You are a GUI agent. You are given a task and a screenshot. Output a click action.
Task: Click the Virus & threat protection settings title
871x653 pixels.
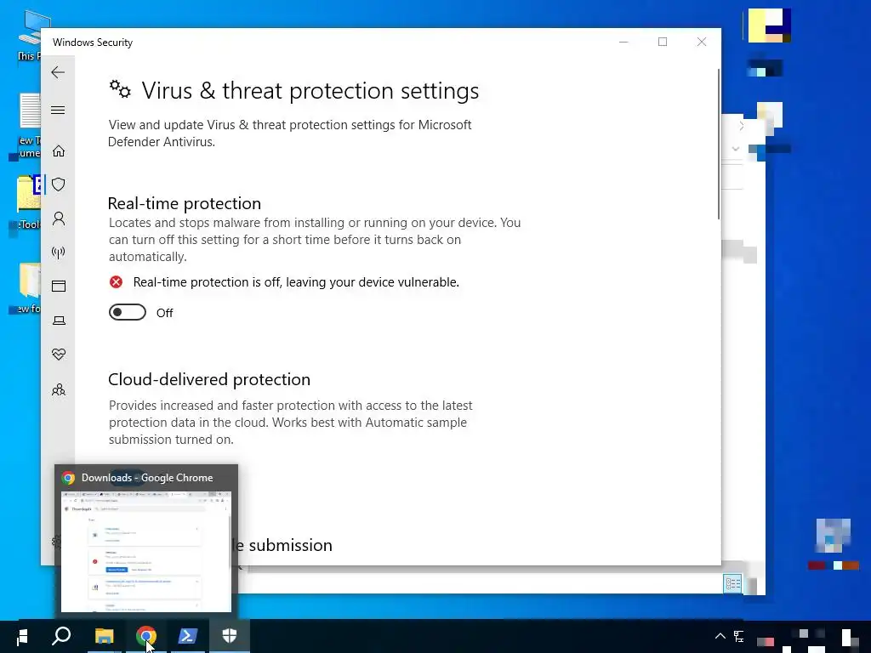310,90
